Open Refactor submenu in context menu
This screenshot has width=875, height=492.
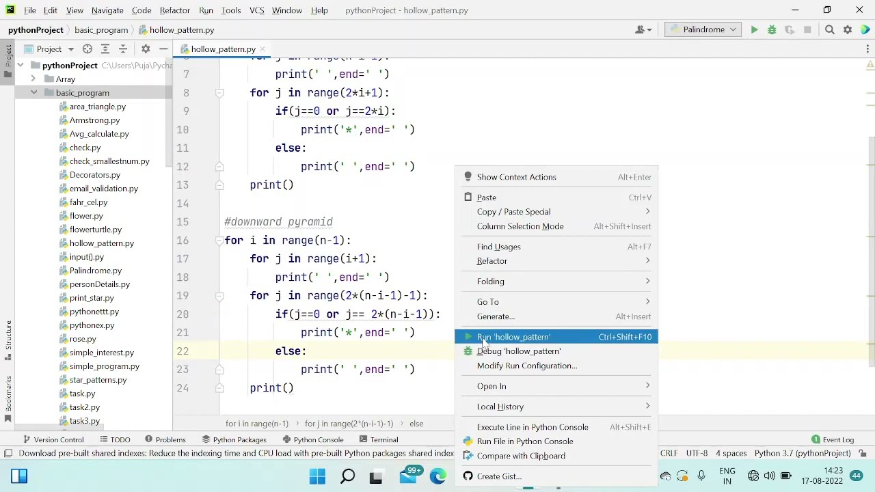click(556, 261)
